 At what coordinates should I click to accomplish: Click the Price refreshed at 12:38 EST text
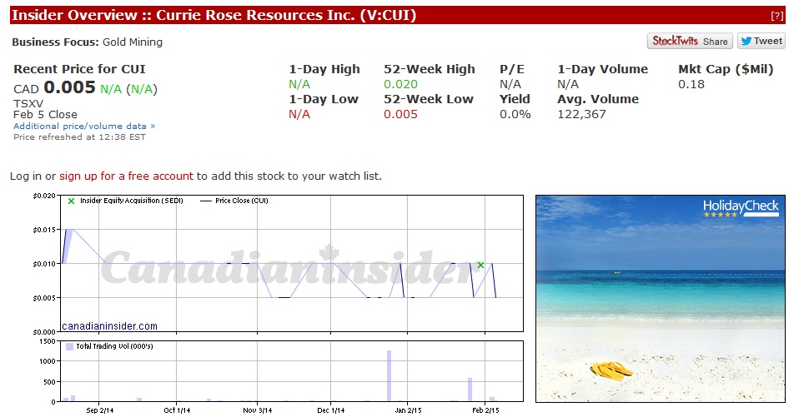tap(79, 137)
